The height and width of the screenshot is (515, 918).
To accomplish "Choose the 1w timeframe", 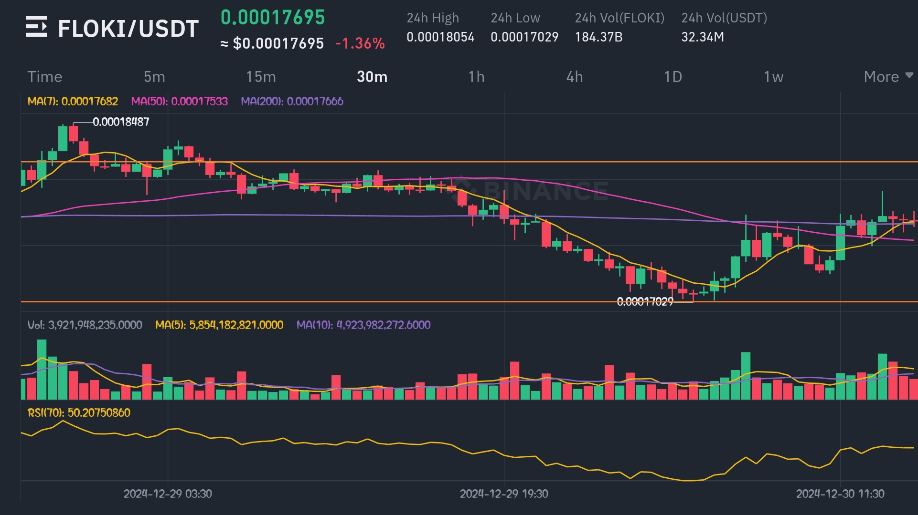I will coord(773,77).
